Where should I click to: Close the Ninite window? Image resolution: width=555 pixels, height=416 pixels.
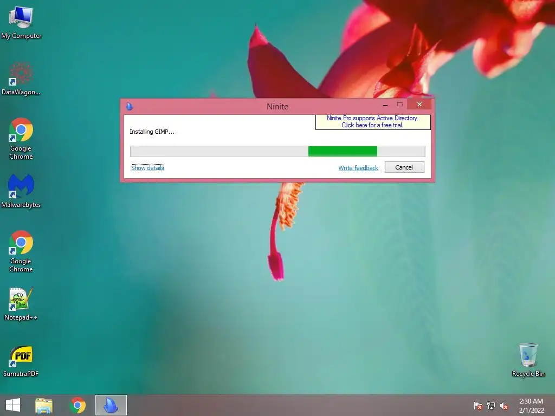tap(420, 105)
